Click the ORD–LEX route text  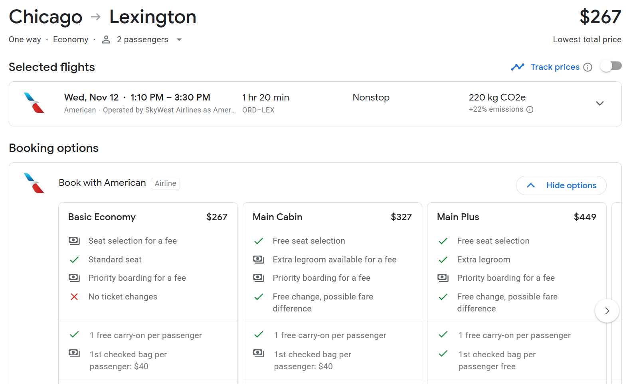[x=258, y=110]
